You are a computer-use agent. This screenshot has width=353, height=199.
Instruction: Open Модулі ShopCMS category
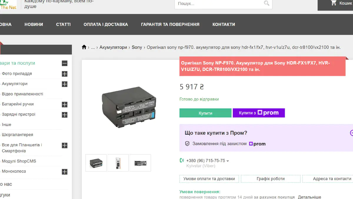tap(19, 161)
